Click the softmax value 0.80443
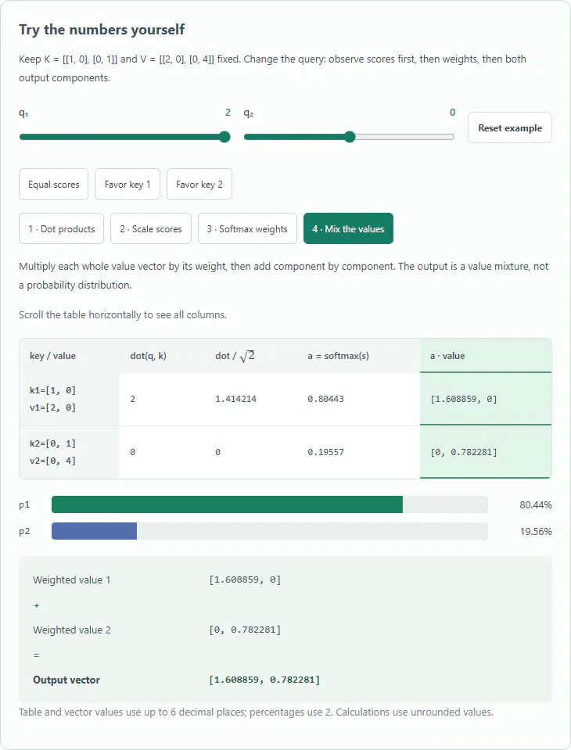This screenshot has width=571, height=750. tap(325, 399)
